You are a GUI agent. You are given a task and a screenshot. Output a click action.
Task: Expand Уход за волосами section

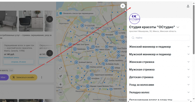tap(159, 85)
